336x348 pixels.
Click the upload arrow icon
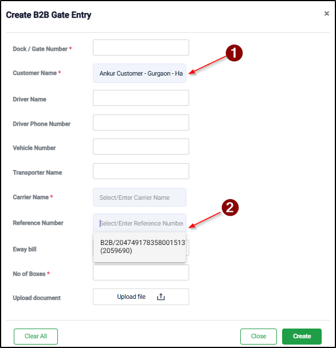(161, 296)
